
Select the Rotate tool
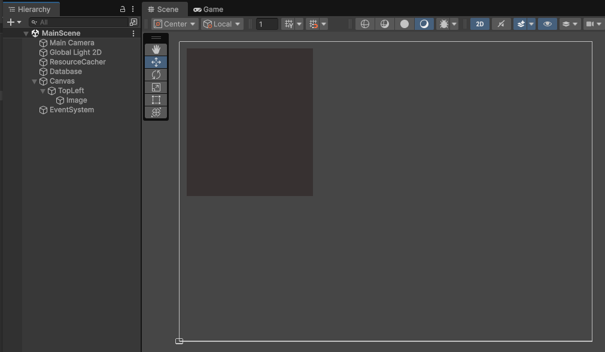pos(156,75)
